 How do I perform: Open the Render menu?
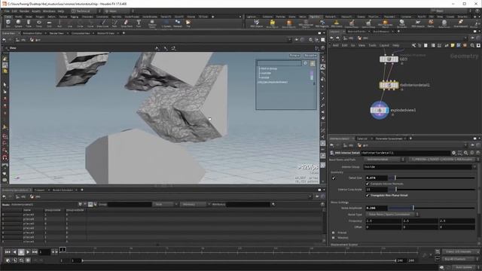(24, 11)
